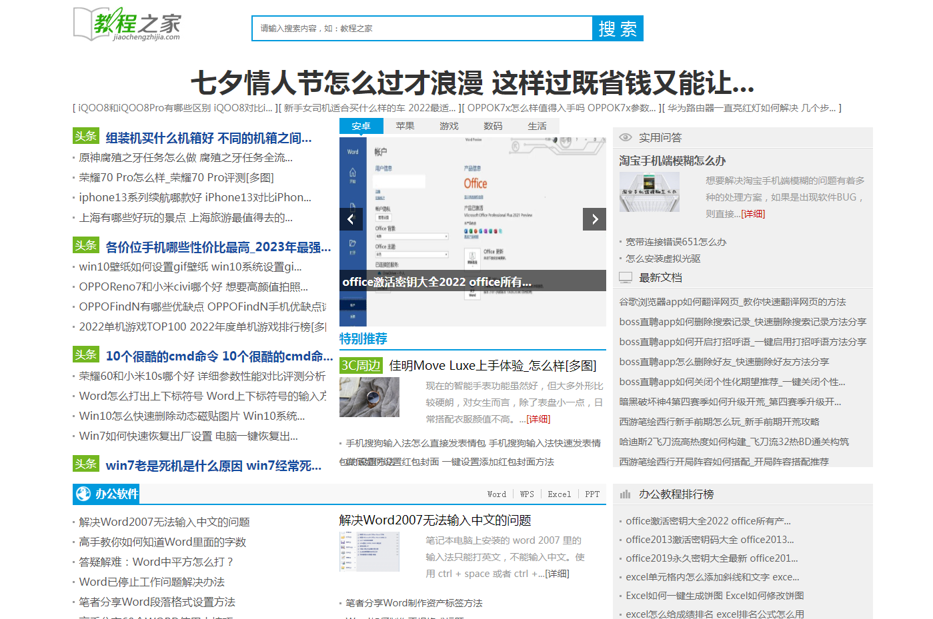Screen dimensions: 933x619
Task: Open 手机搜狗输入法怎么直接发表情包 article
Action: 473,443
